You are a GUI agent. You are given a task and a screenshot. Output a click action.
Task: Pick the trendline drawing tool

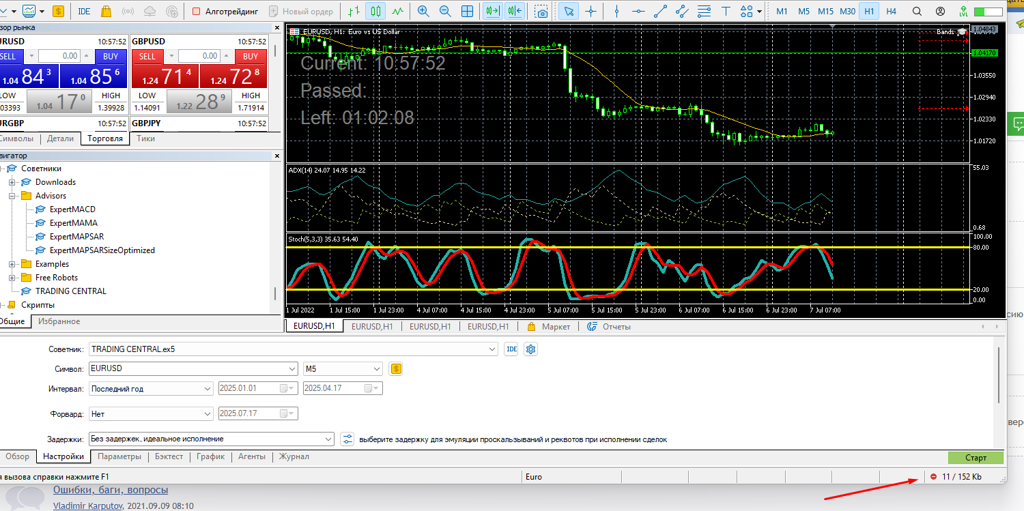coord(660,11)
